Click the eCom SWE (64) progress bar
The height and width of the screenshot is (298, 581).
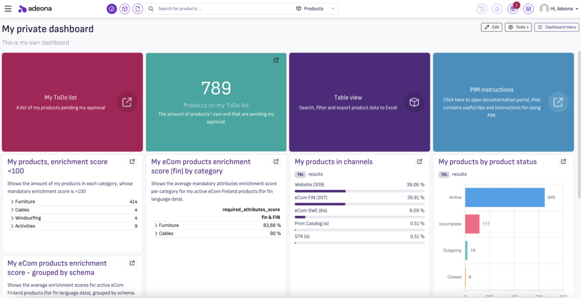pyautogui.click(x=359, y=217)
